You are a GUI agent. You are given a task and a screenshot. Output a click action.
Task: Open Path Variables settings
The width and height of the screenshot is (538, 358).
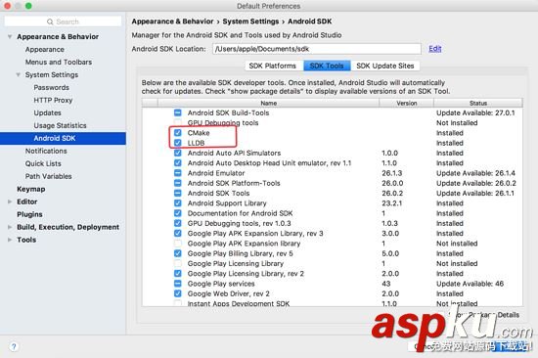(48, 176)
